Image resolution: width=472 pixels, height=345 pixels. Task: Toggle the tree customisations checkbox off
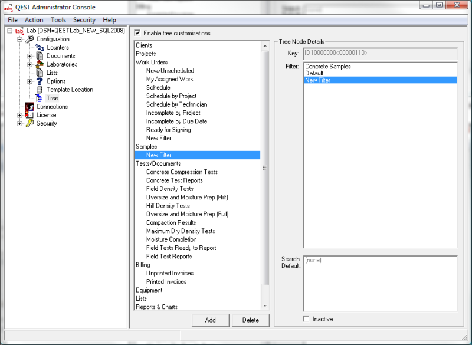coord(137,33)
